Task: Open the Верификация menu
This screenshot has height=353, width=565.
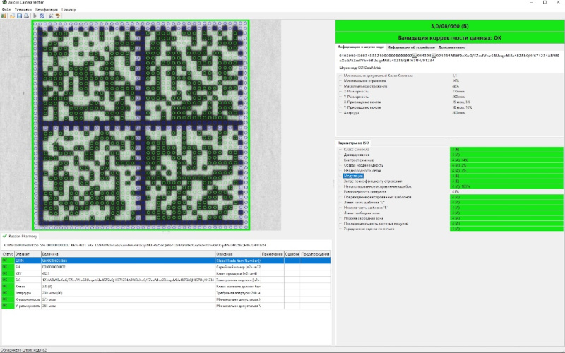Action: point(47,9)
